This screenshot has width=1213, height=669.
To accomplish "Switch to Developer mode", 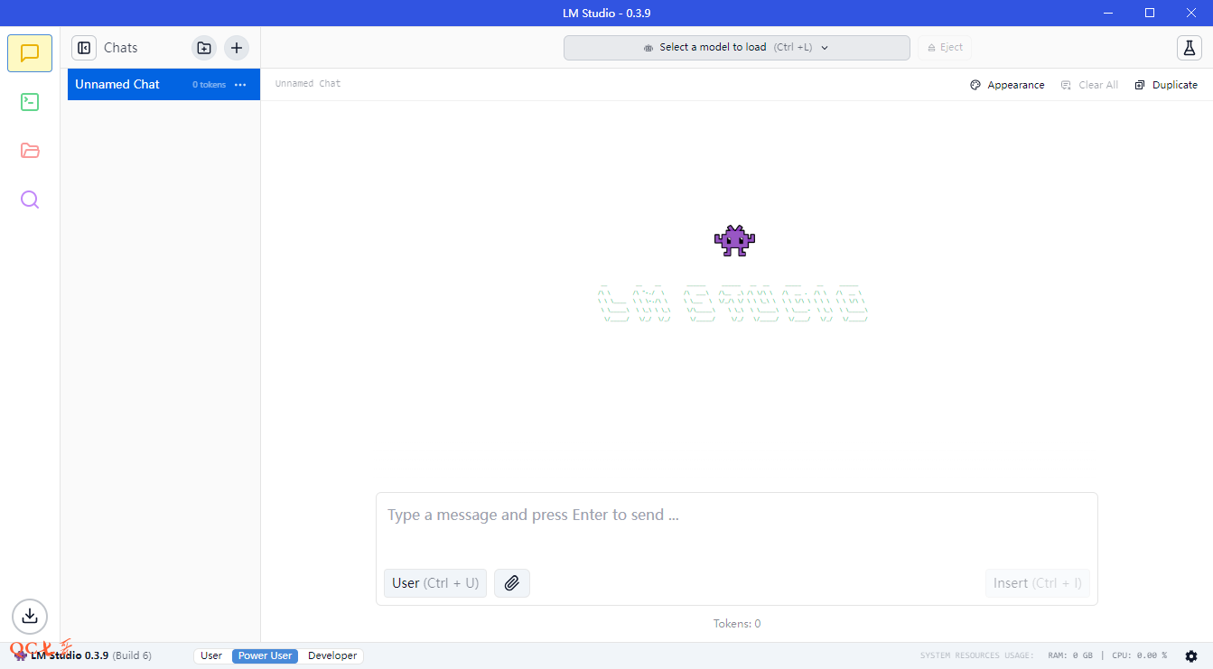I will click(332, 656).
